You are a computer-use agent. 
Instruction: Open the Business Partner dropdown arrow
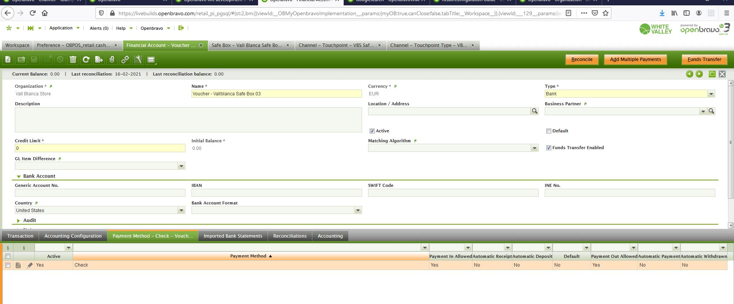[703, 111]
